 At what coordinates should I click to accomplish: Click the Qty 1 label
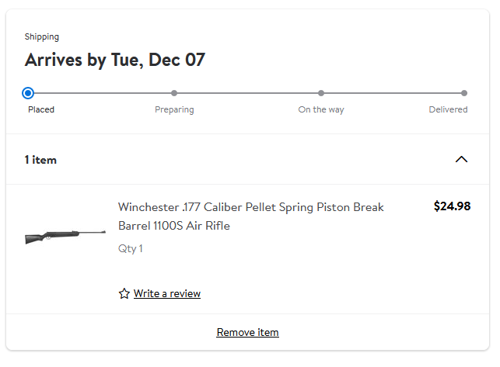coord(131,248)
